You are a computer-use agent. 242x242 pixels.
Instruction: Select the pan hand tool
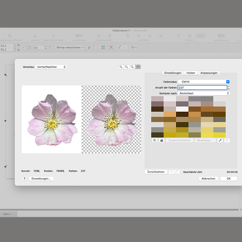click(x=138, y=67)
